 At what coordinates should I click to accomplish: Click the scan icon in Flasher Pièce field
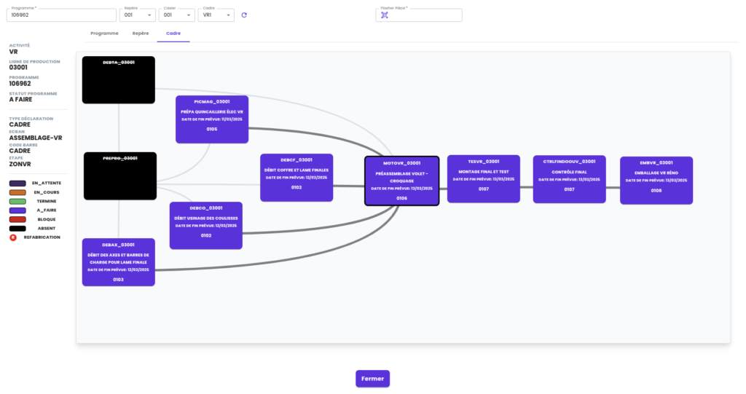click(385, 15)
